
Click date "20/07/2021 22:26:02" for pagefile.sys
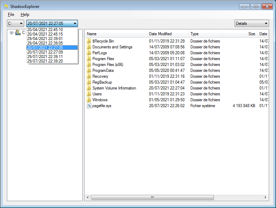coord(167,106)
